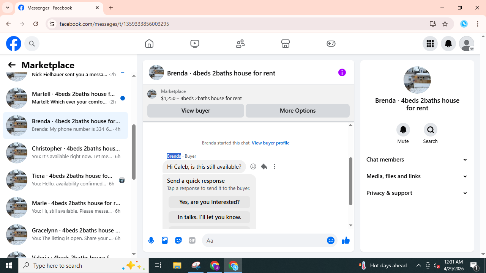Image resolution: width=486 pixels, height=273 pixels.
Task: Open the View buyer profile link
Action: [270, 143]
